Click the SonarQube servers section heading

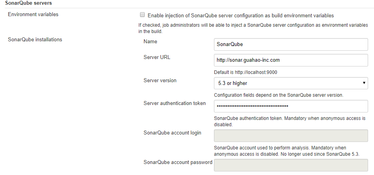pyautogui.click(x=29, y=3)
